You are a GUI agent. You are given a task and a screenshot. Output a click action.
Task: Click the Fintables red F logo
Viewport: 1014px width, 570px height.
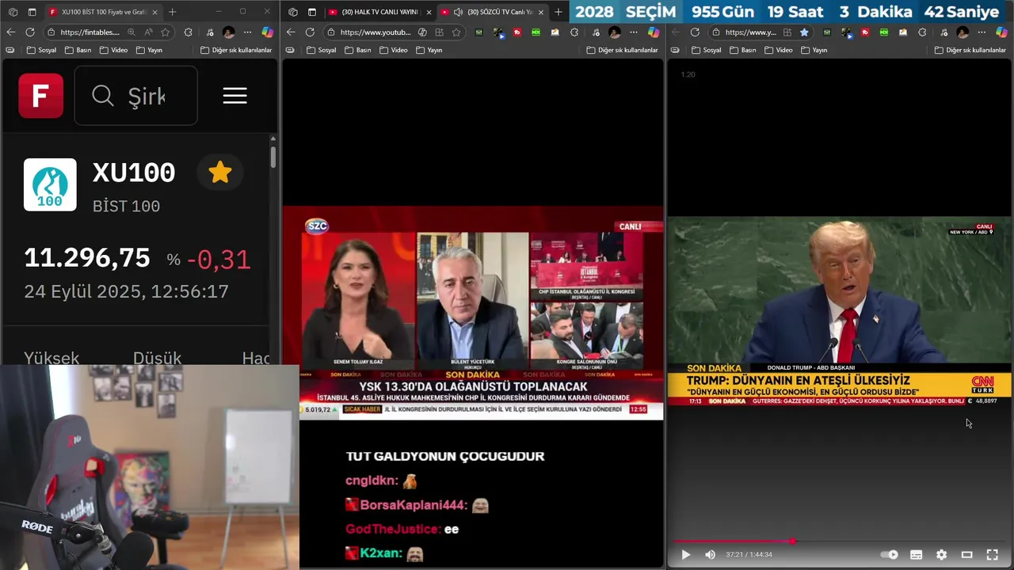[x=41, y=96]
